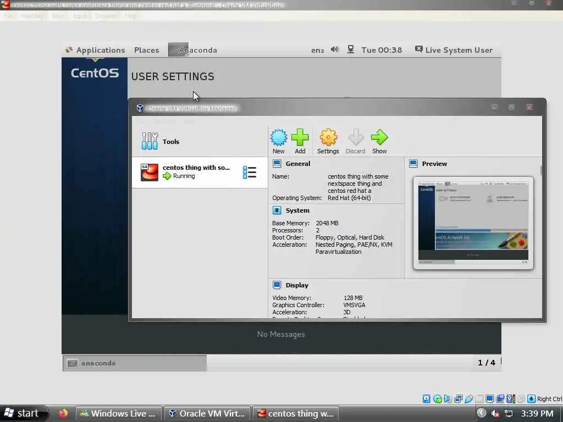Click the recording status icon beside USB icon

[479, 399]
